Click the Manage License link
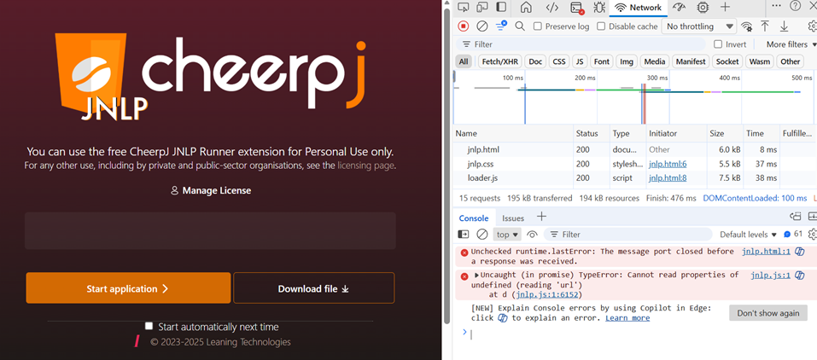The image size is (817, 360). click(211, 191)
